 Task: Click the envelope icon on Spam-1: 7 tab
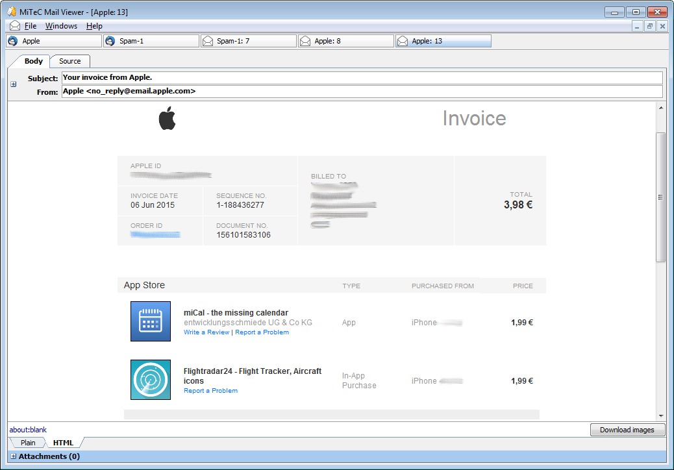coord(208,41)
